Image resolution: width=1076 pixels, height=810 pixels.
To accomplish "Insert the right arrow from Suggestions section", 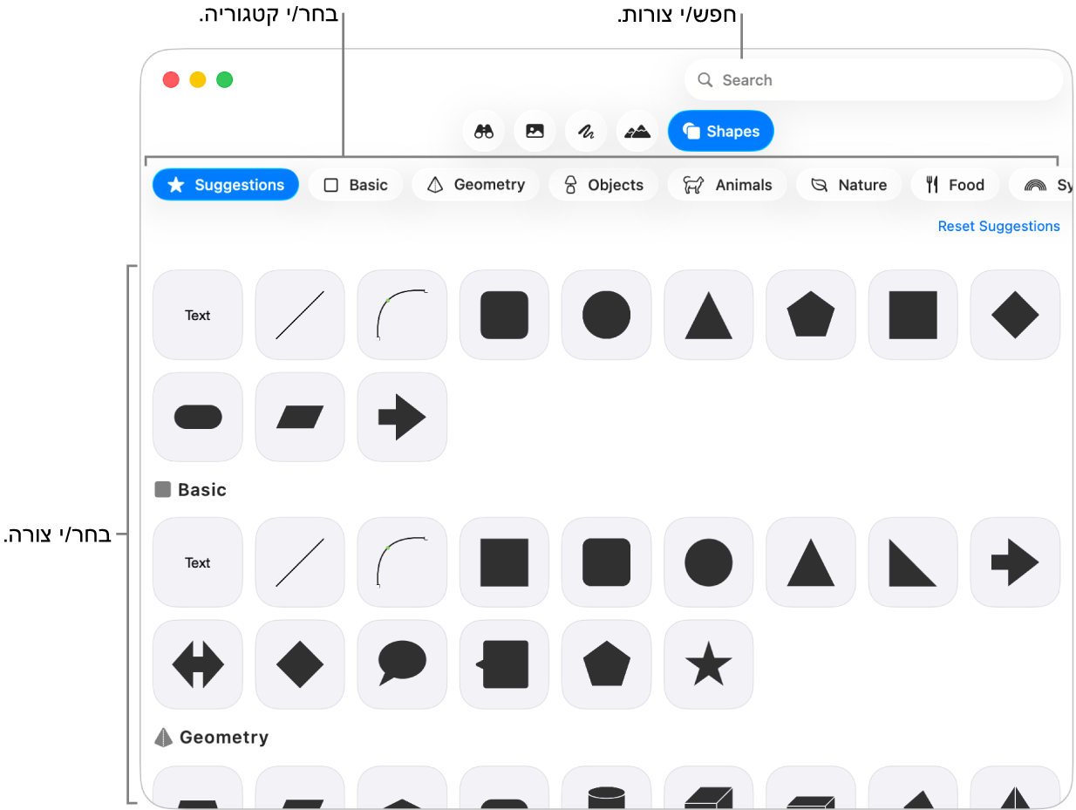I will [402, 417].
